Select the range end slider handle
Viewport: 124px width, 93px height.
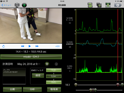(122, 85)
